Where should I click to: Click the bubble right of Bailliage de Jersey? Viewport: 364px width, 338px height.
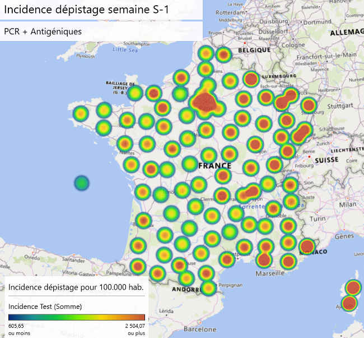[135, 93]
